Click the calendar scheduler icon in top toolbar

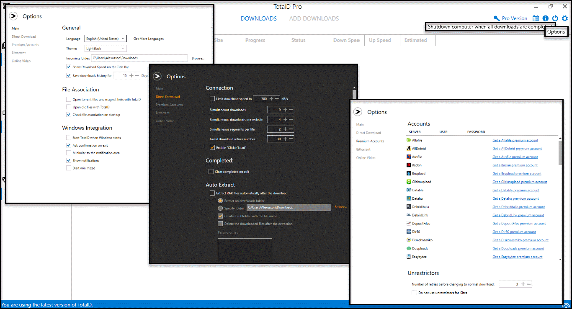point(536,18)
